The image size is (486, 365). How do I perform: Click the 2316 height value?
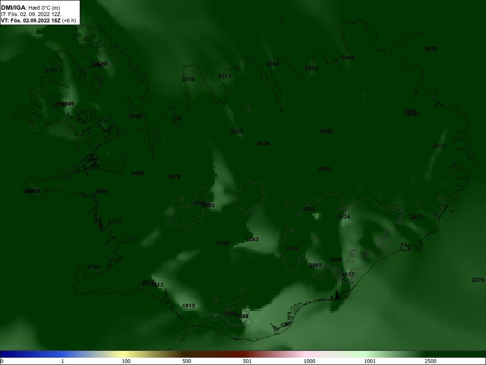click(188, 79)
